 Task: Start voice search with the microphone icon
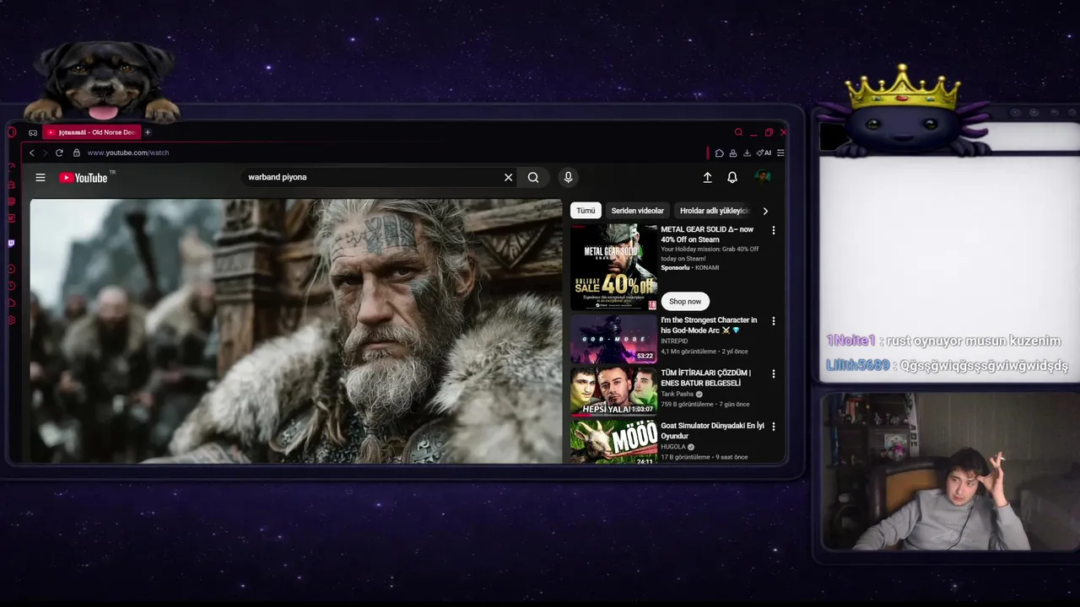568,177
